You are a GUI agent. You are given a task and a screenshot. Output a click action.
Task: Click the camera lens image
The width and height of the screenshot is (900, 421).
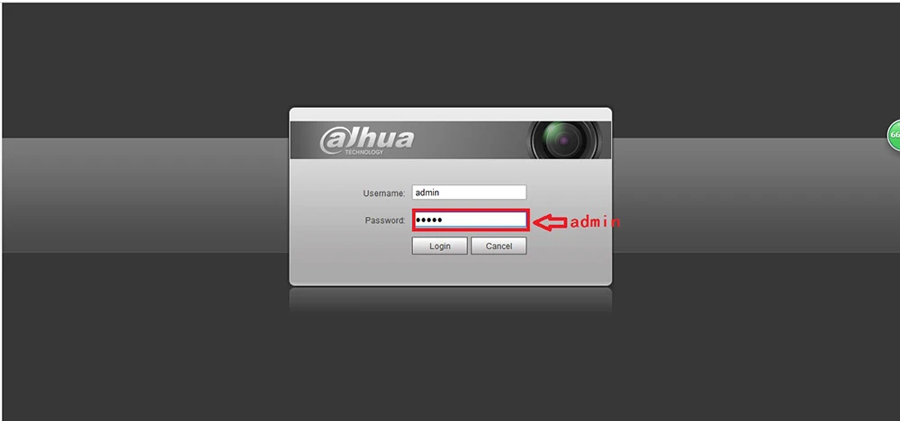coord(564,139)
